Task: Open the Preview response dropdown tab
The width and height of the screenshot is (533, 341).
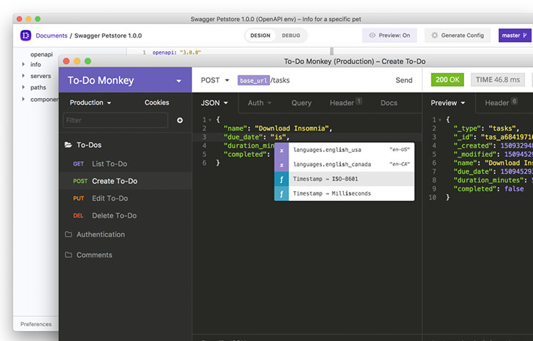Action: (x=448, y=103)
